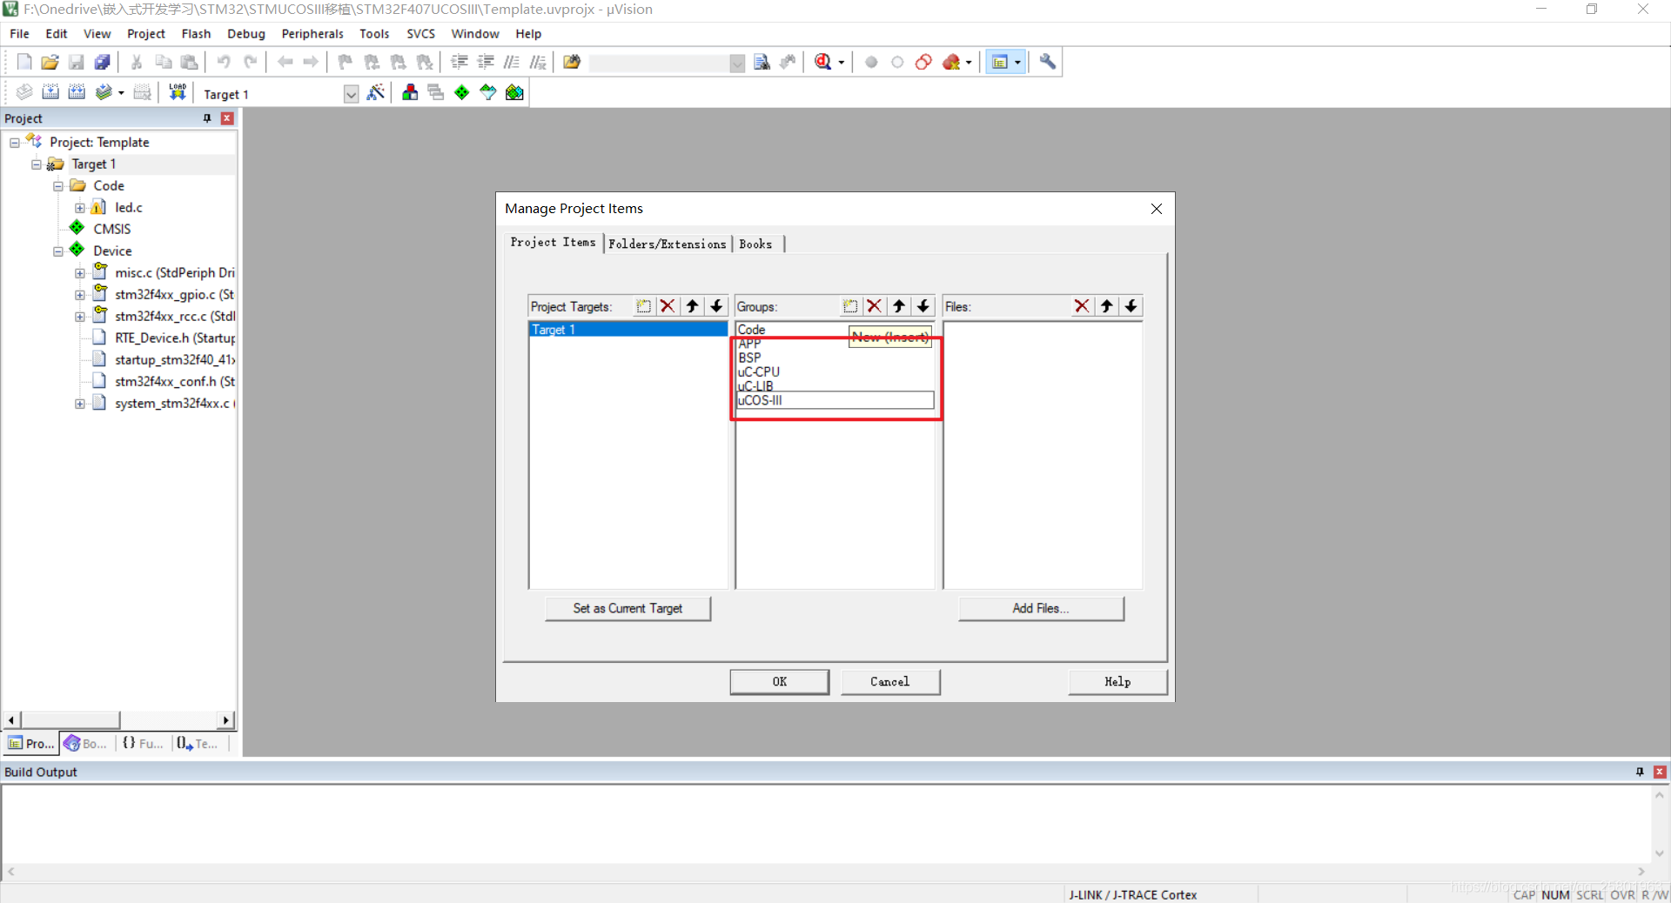This screenshot has height=903, width=1671.
Task: Save the current file from the toolbar
Action: (76, 62)
